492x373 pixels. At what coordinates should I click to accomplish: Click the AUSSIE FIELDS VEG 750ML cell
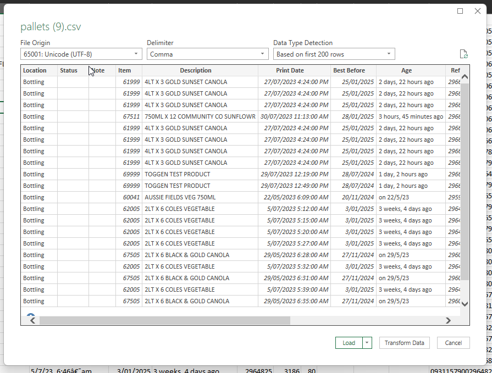(200, 197)
